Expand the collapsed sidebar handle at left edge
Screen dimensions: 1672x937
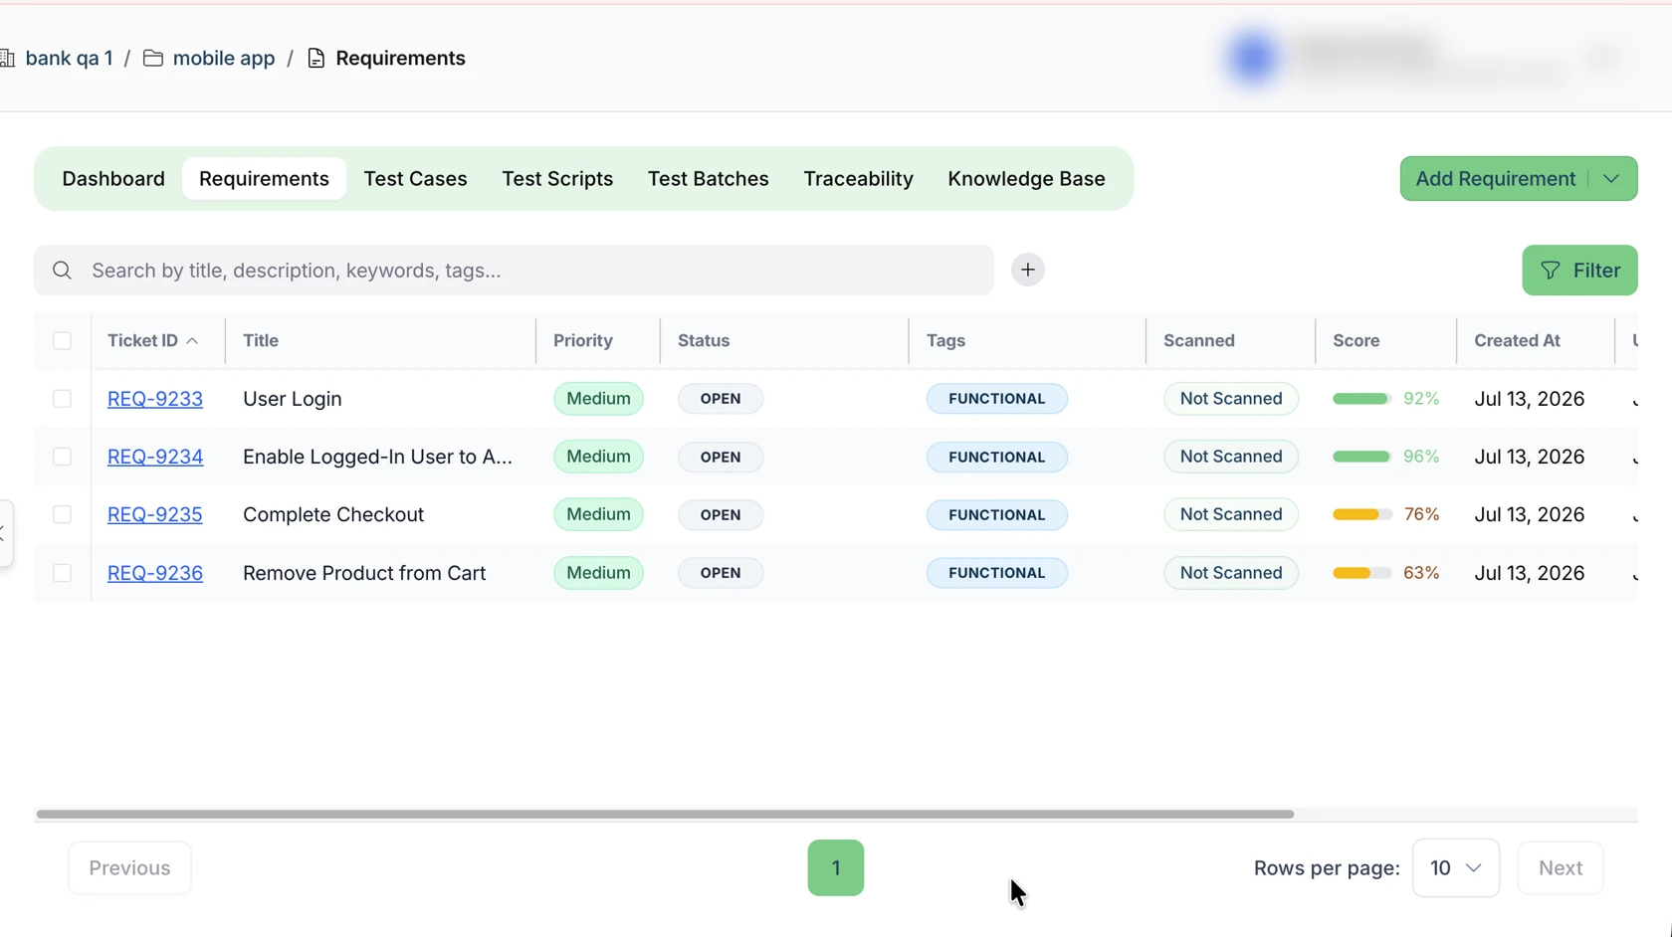click(4, 534)
